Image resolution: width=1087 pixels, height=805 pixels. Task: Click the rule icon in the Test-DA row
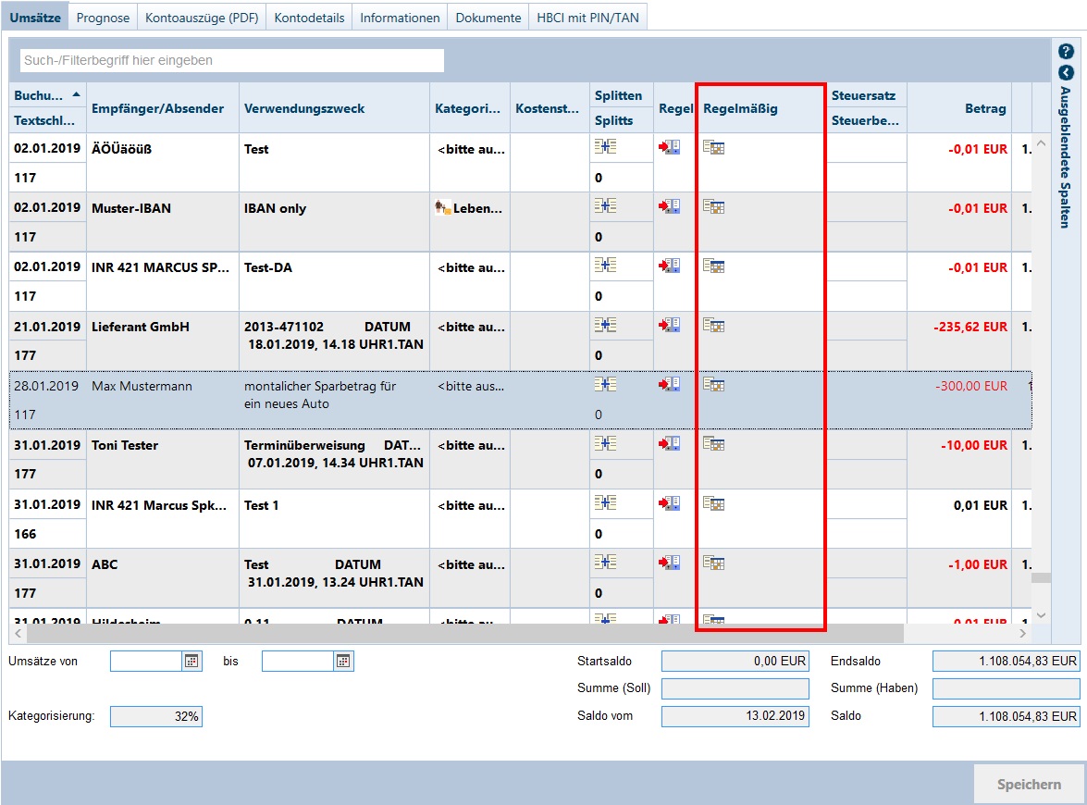(x=669, y=266)
